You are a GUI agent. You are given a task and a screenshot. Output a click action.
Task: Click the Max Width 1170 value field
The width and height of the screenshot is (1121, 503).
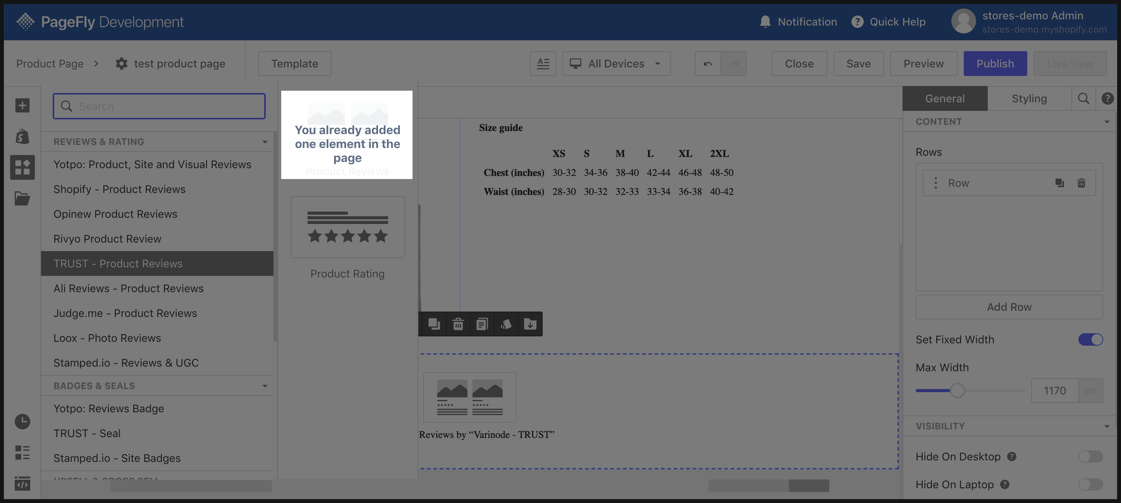[1054, 391]
